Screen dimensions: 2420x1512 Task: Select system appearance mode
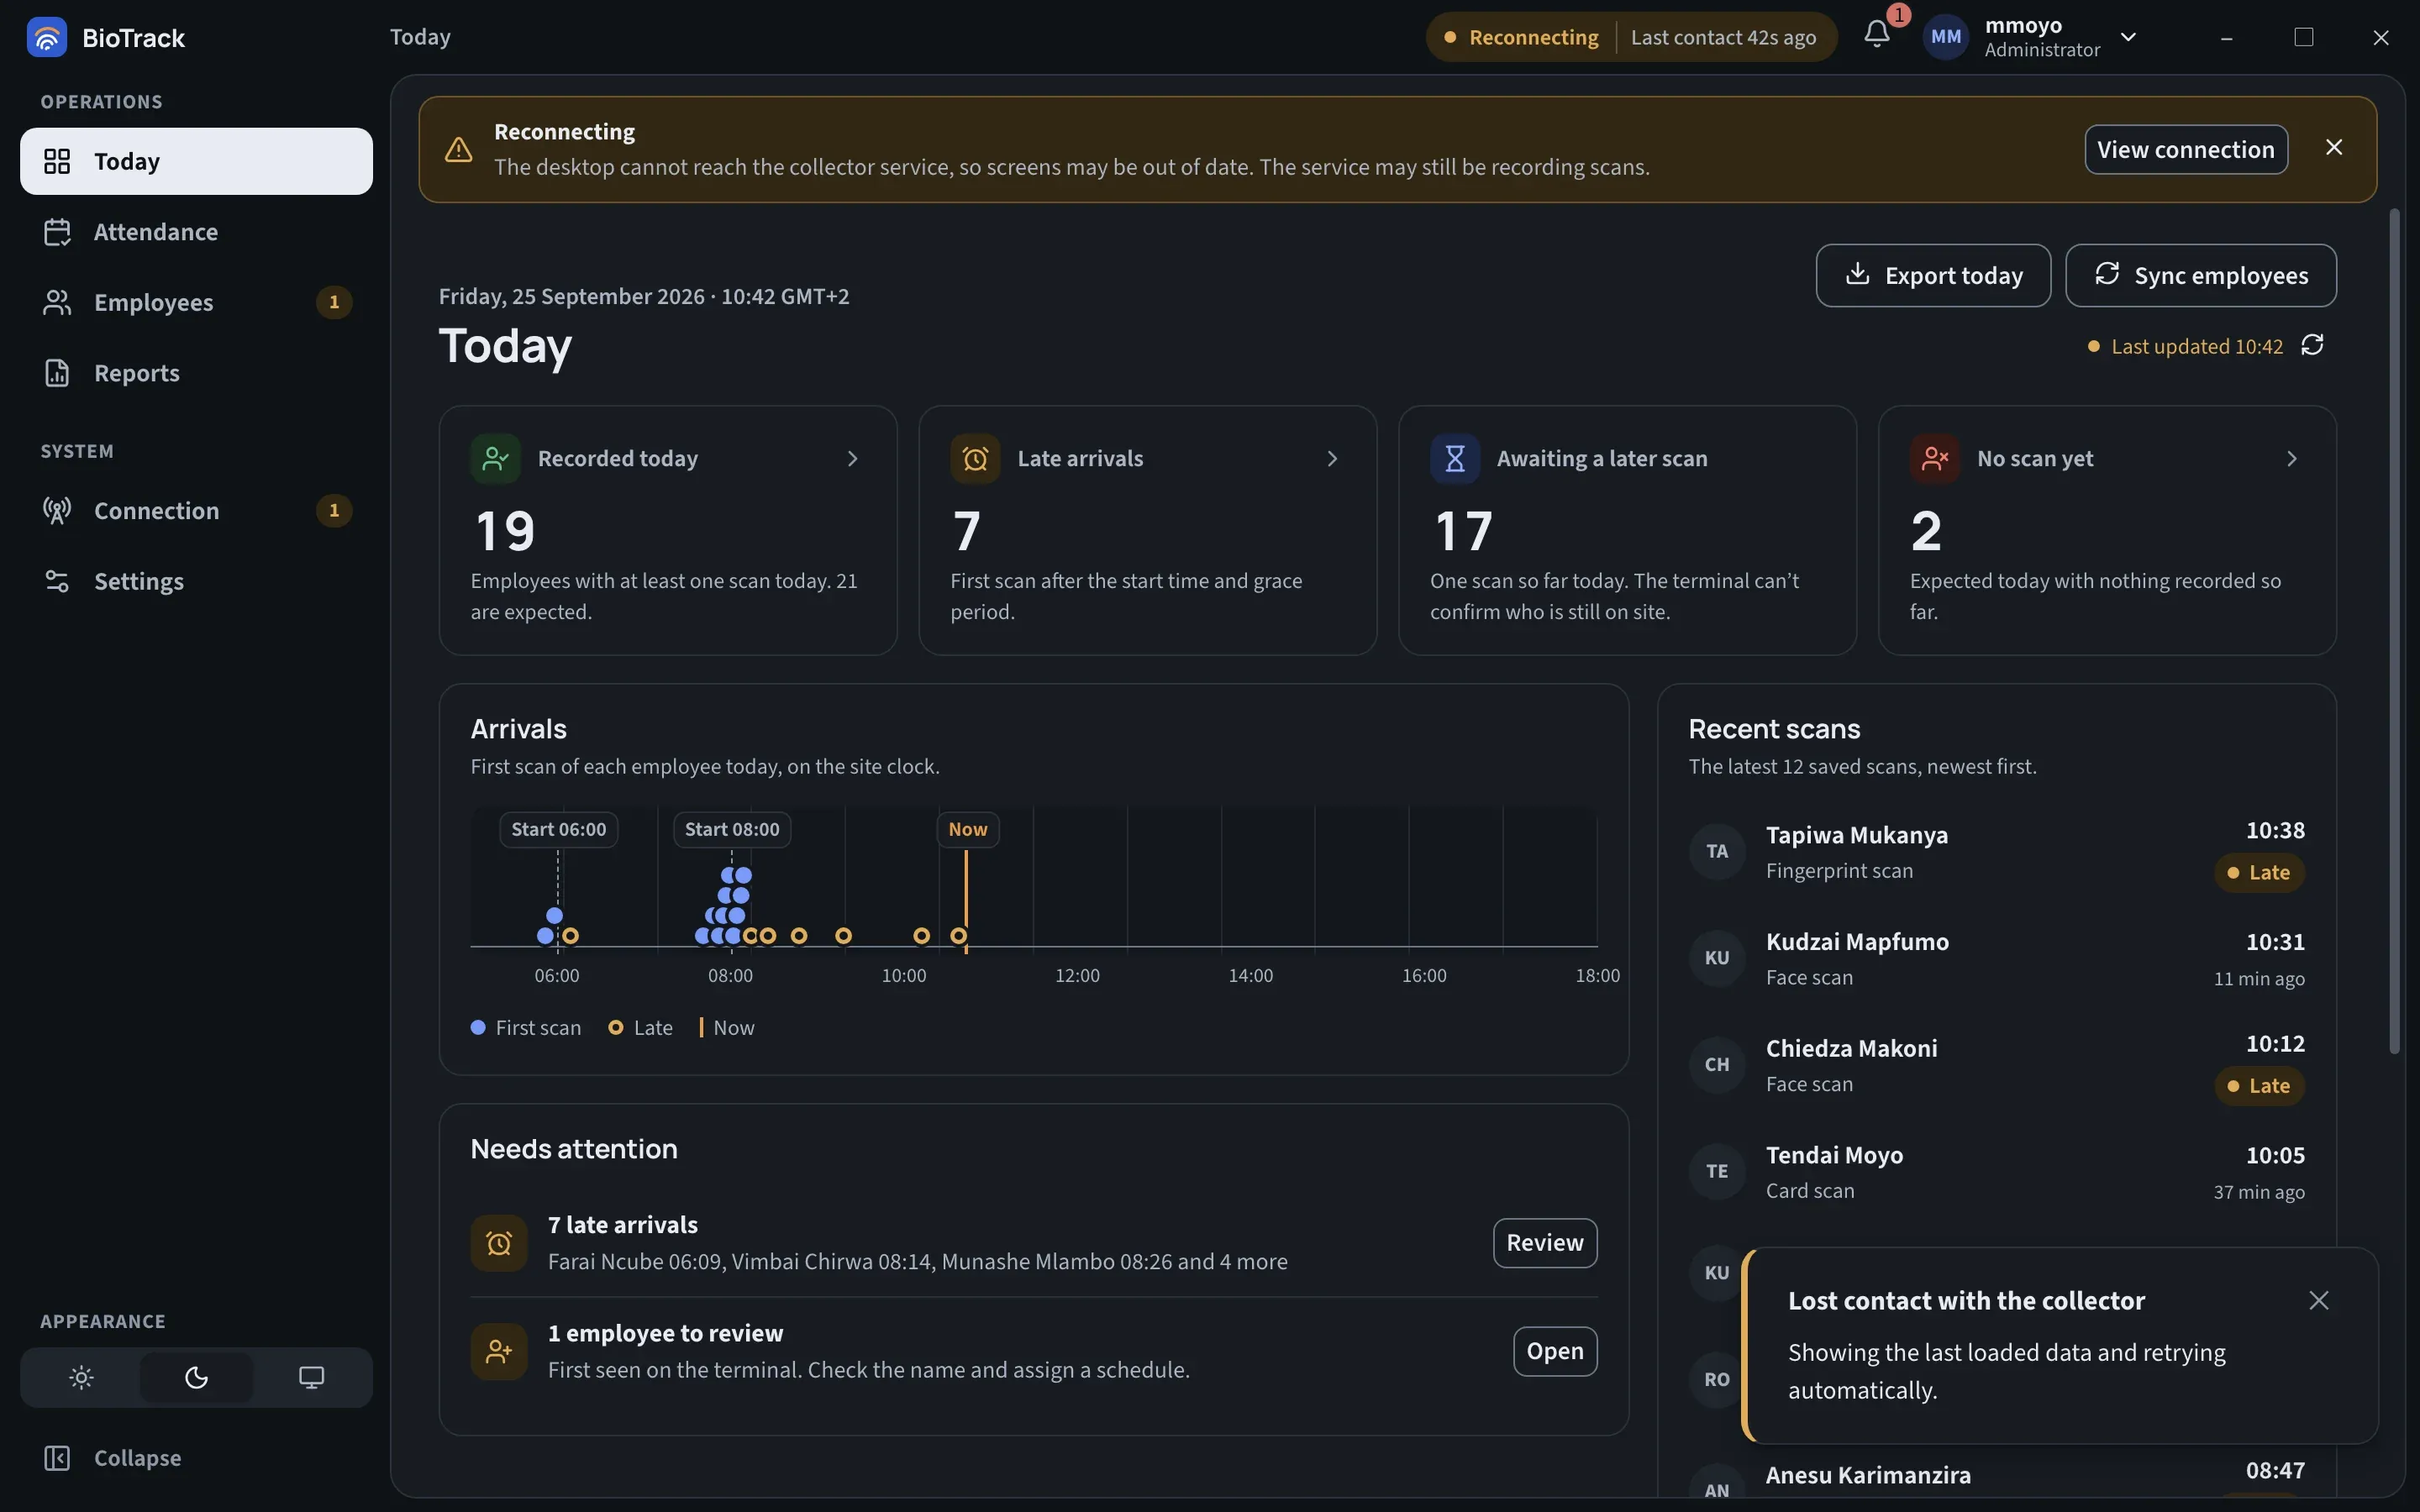coord(311,1378)
